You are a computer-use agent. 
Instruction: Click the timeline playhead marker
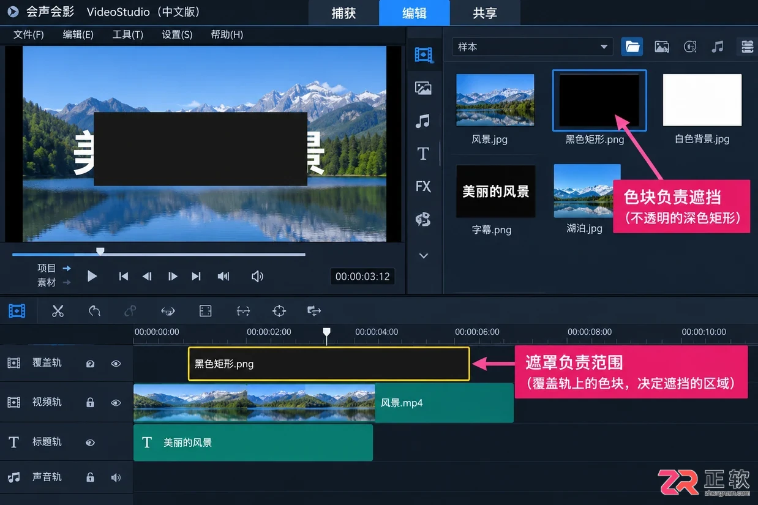[326, 334]
